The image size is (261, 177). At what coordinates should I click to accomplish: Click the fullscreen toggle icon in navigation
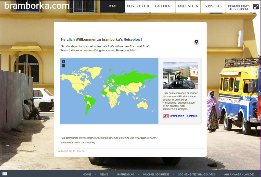tap(256, 7)
